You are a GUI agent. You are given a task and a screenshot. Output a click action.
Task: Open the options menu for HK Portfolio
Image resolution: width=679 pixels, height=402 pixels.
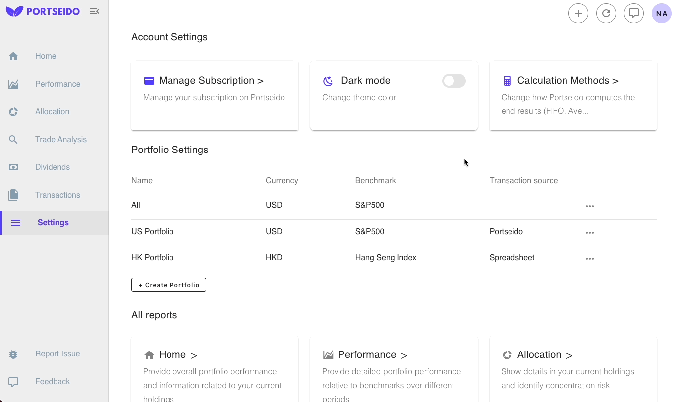[590, 258]
